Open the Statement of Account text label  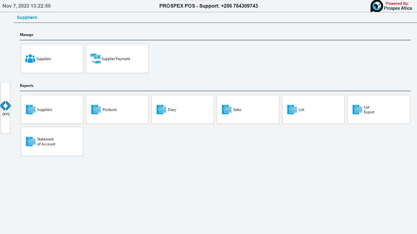coord(46,142)
